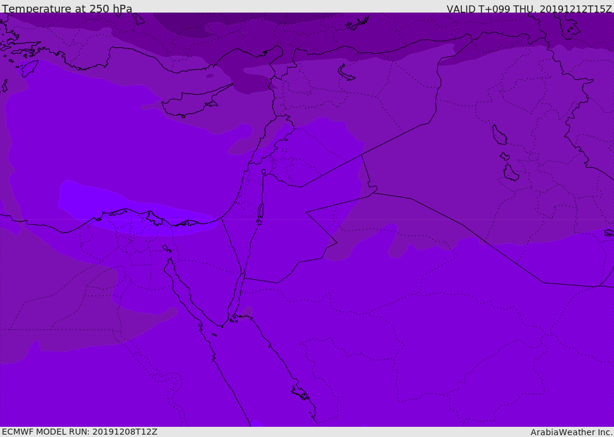Click the island of Cyprus on the map
The width and height of the screenshot is (614, 437).
tap(192, 103)
